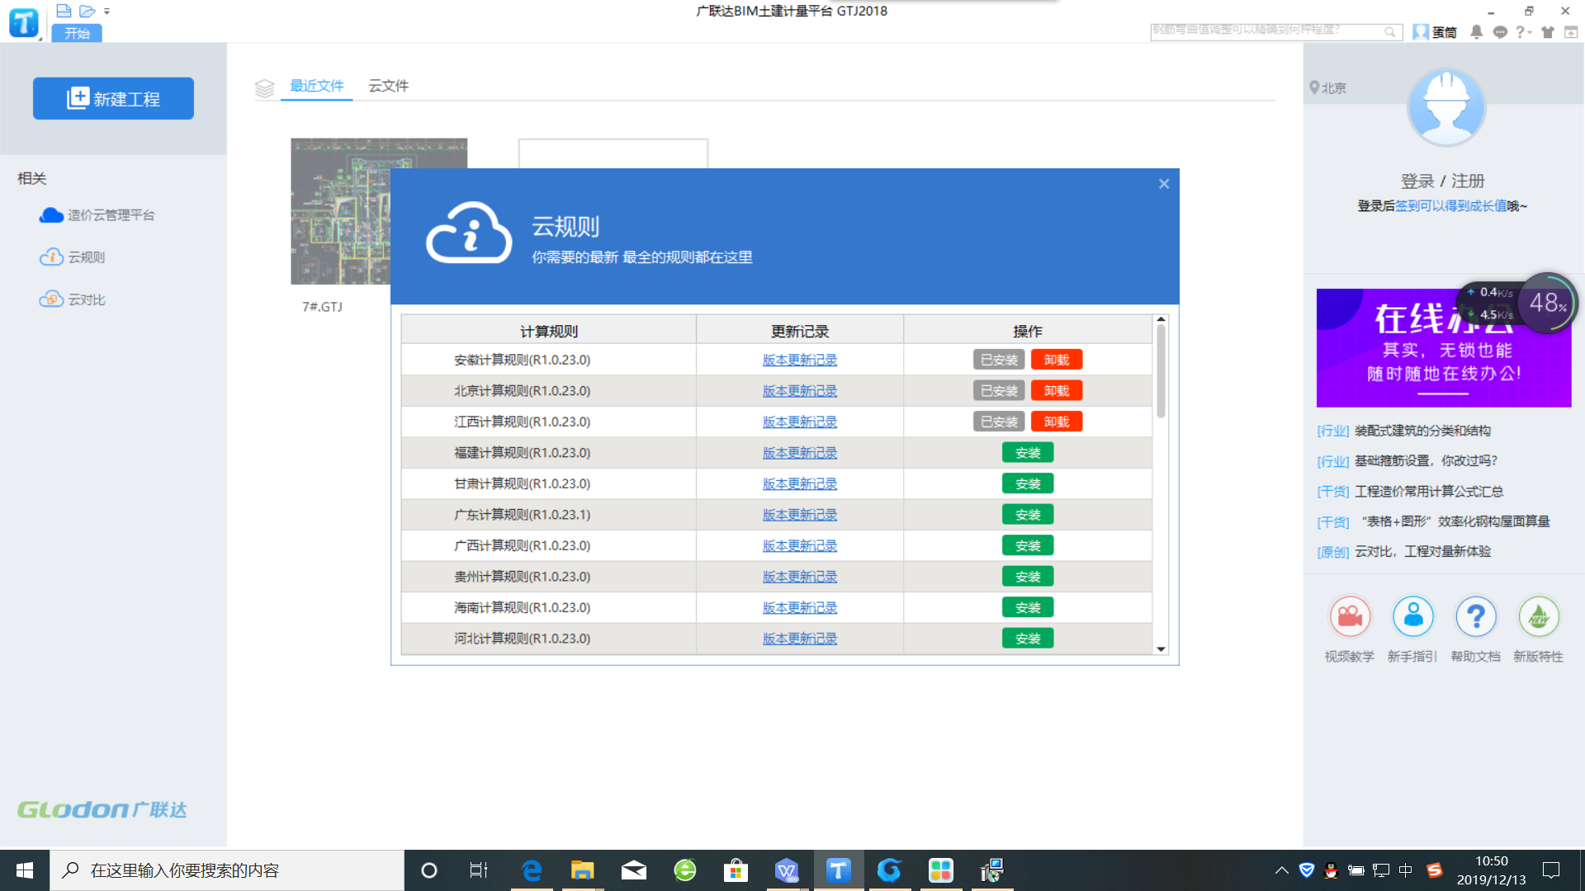Install 广西计算规则 via 安装 button

1028,545
